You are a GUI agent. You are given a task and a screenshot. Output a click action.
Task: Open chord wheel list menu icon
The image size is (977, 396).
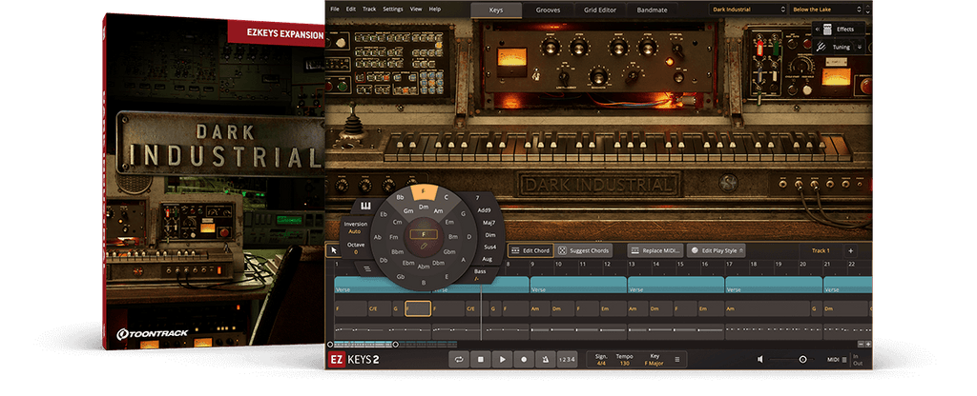pos(367,268)
